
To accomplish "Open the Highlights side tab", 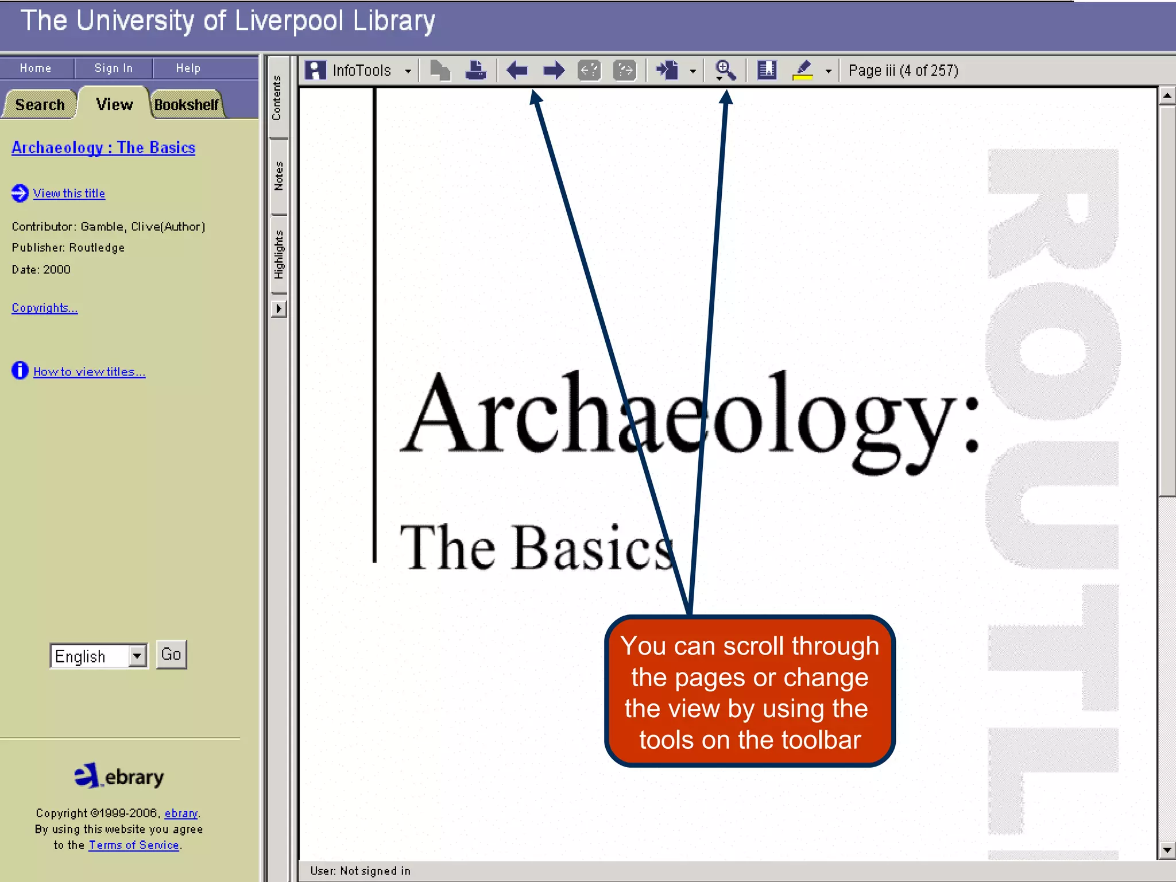I will 278,254.
